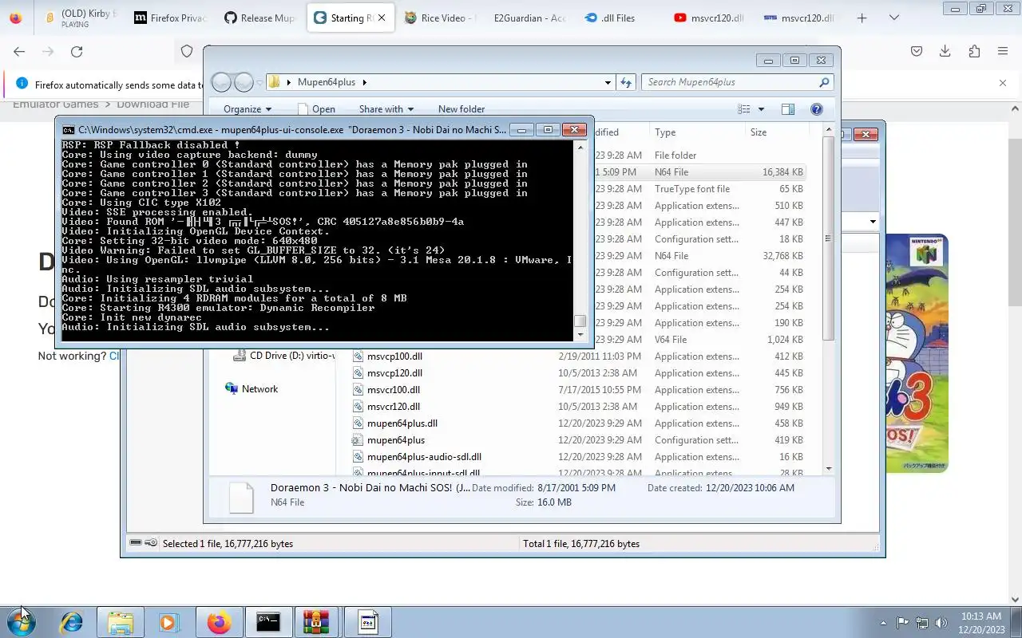
Task: Toggle the preview pane icon
Action: (x=788, y=109)
